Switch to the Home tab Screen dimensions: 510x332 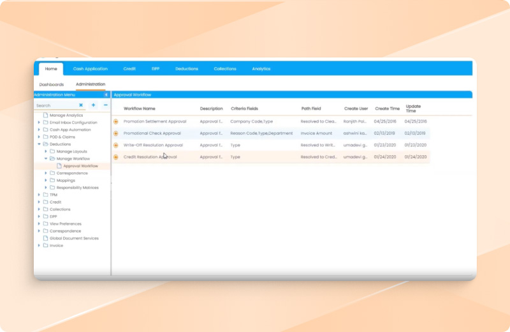51,69
